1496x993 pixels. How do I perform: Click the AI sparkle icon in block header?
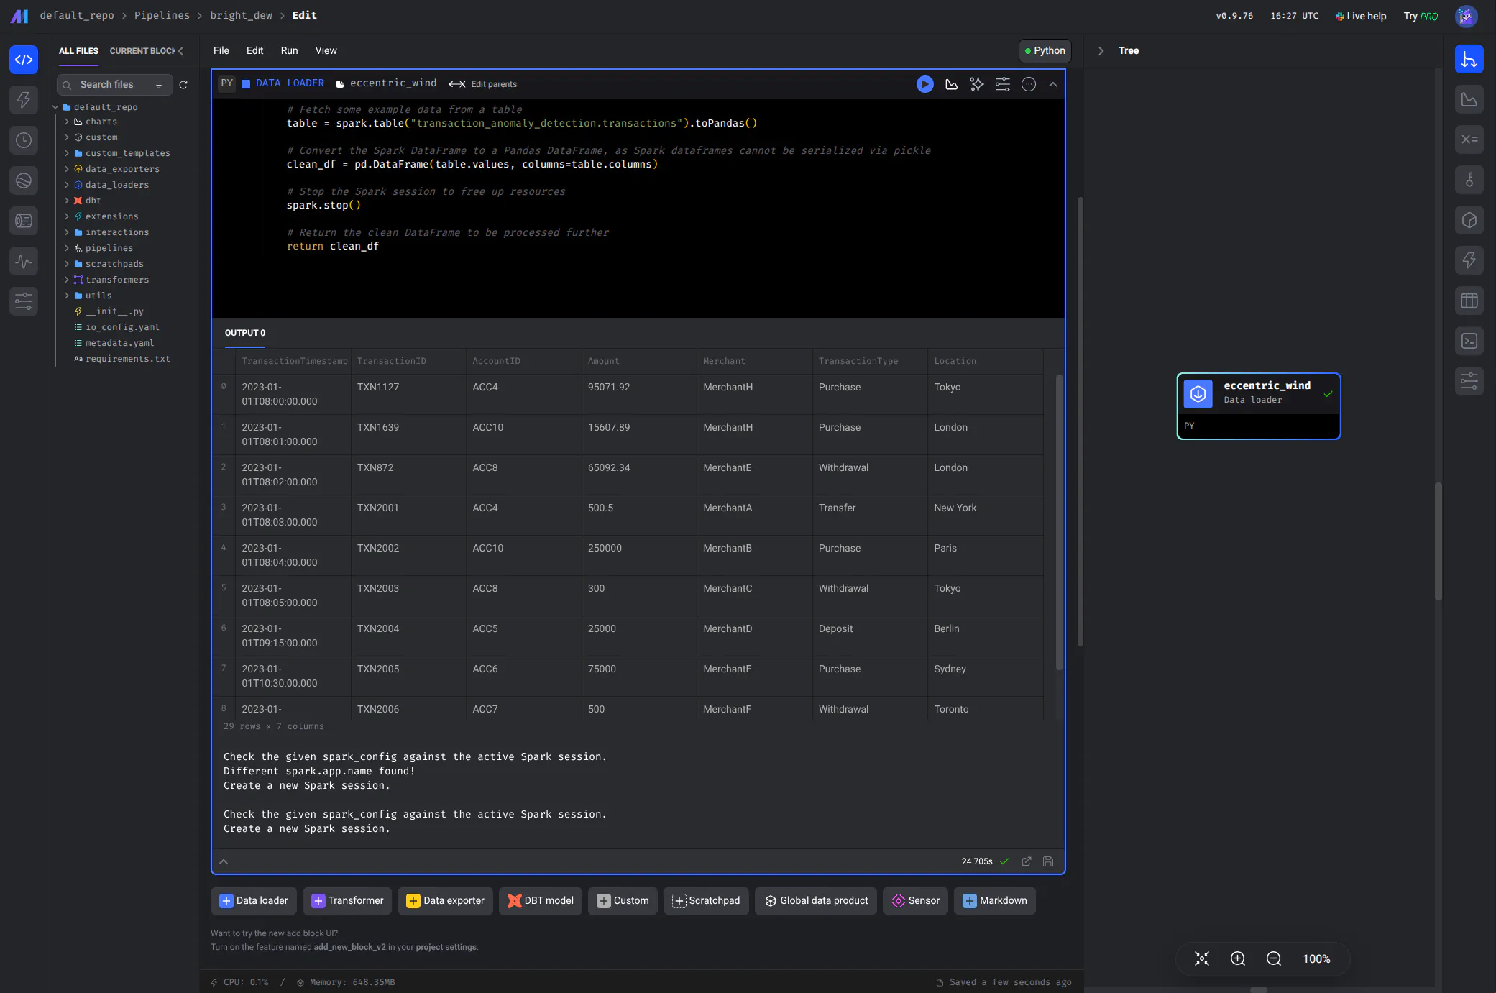click(x=976, y=84)
